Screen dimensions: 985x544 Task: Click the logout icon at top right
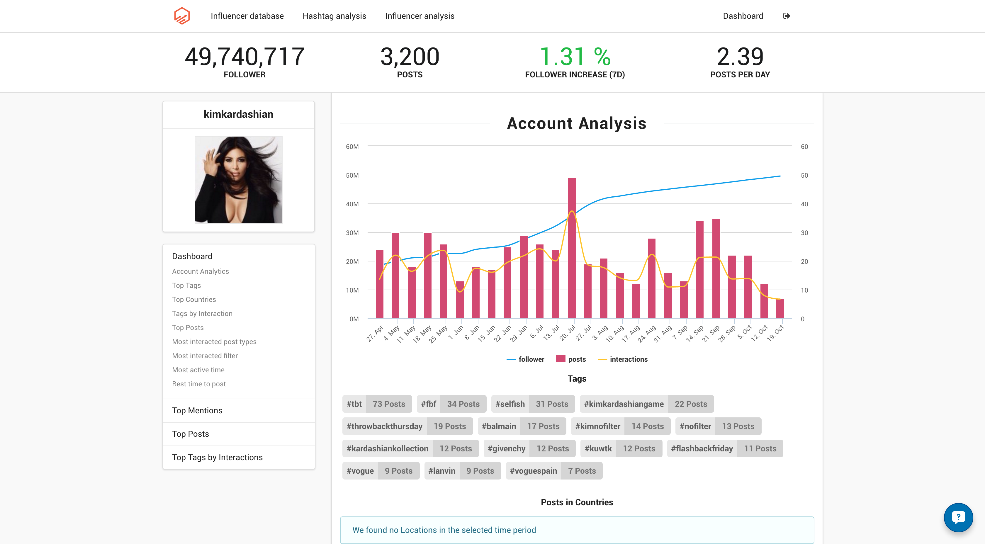(787, 16)
